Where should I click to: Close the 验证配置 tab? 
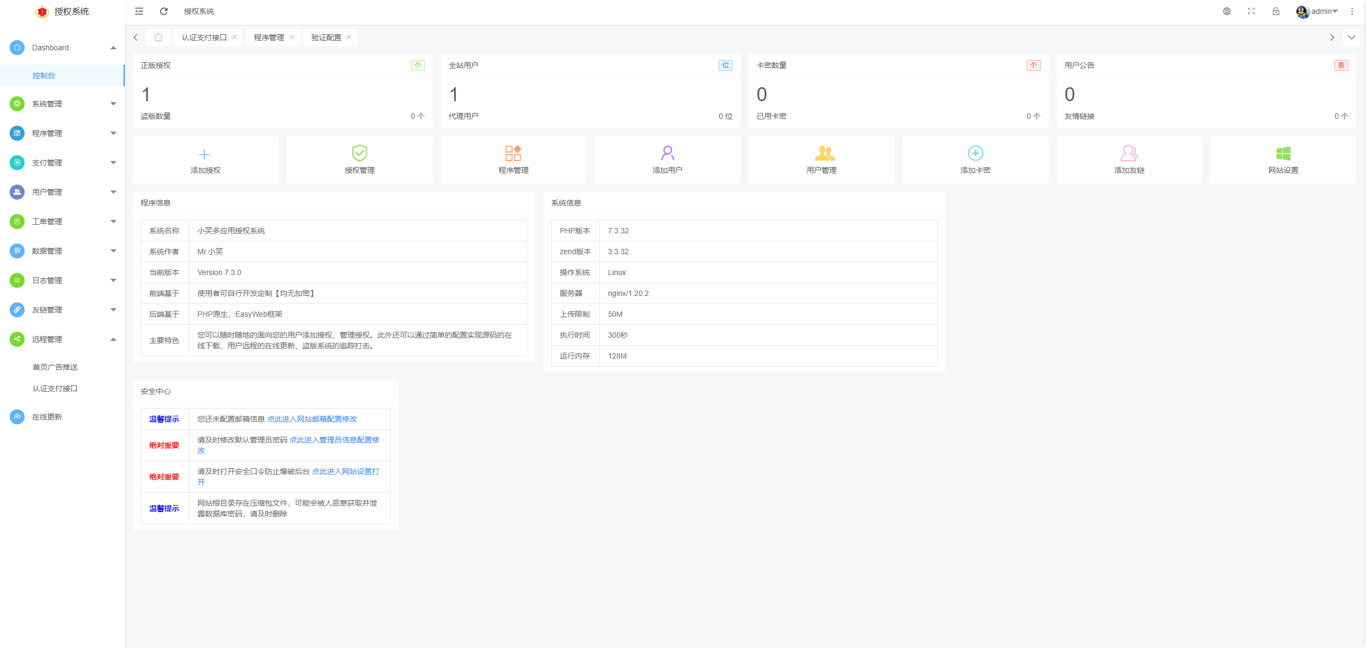[x=349, y=37]
